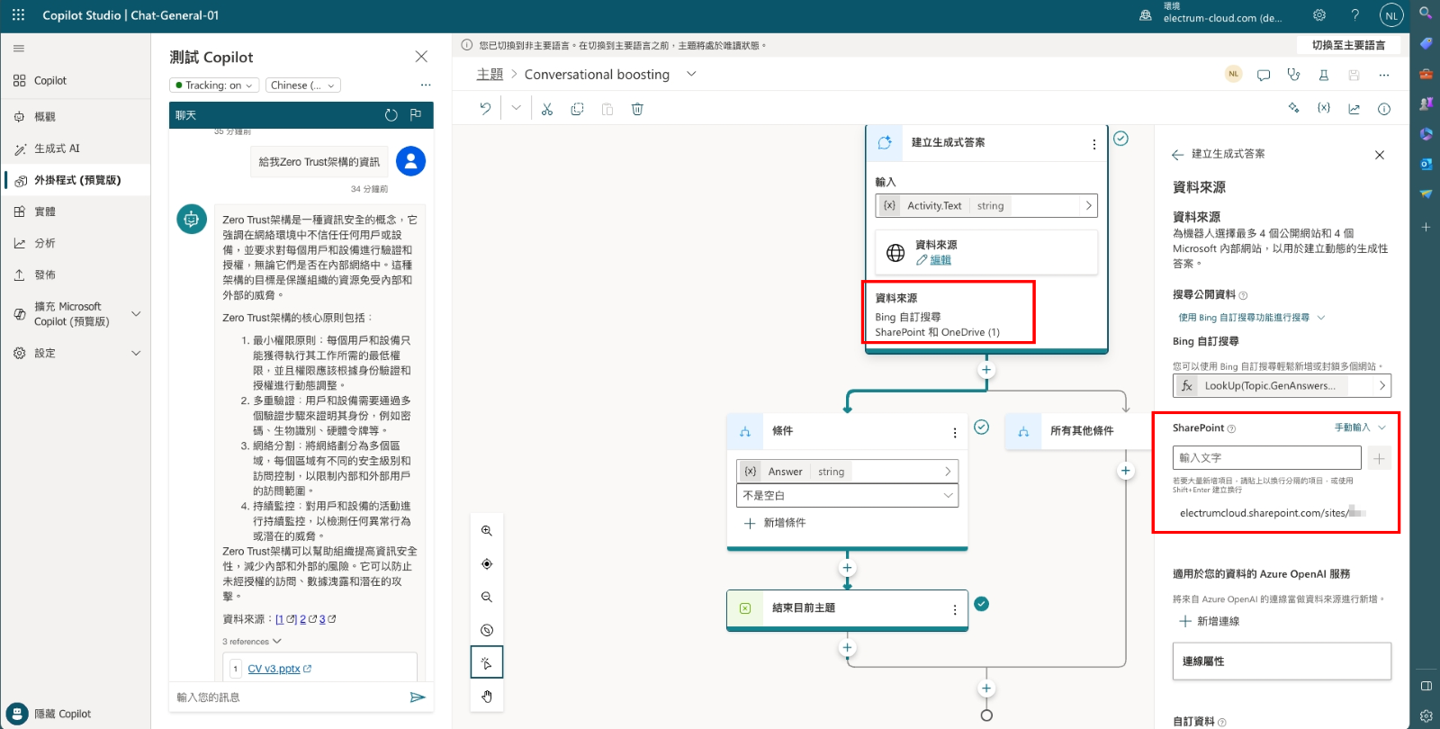This screenshot has width=1440, height=729.
Task: Open 結束目前主題 node more options
Action: point(955,610)
